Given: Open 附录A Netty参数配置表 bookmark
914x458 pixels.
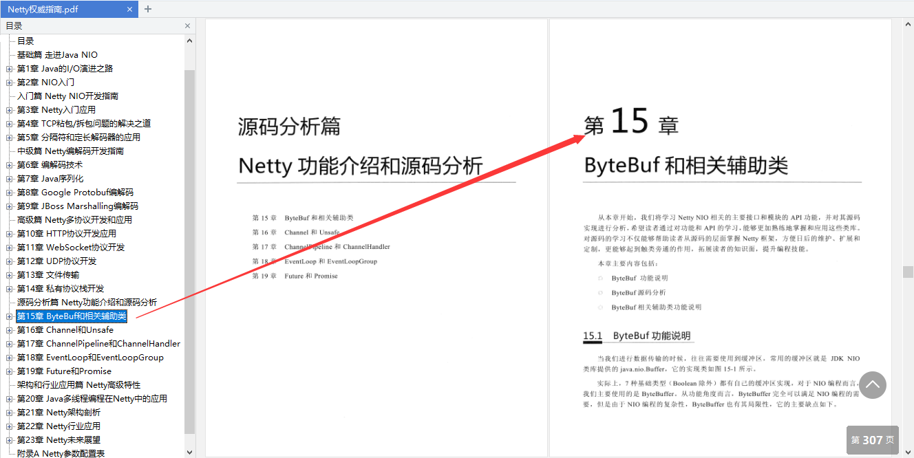Looking at the screenshot, I should click(61, 453).
